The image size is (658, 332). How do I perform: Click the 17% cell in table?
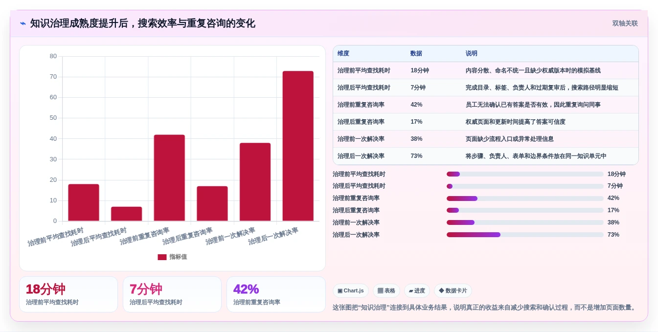pyautogui.click(x=416, y=122)
